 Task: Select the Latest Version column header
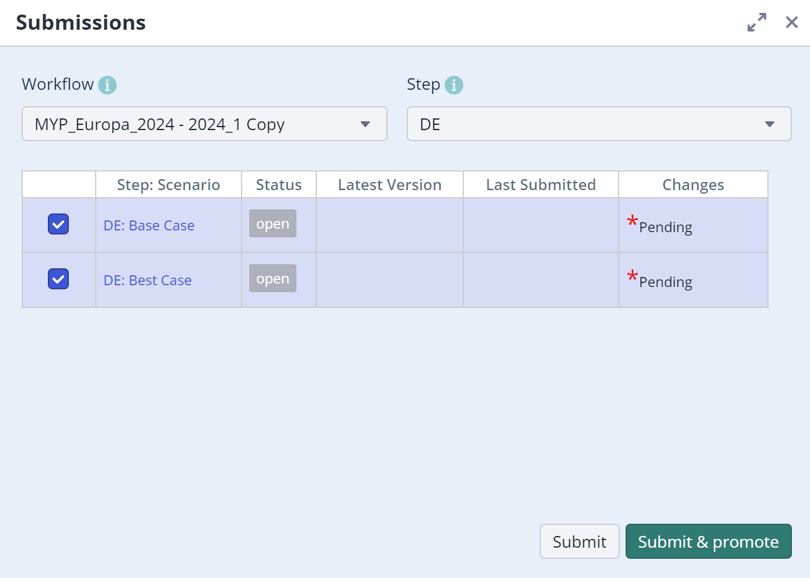tap(389, 185)
